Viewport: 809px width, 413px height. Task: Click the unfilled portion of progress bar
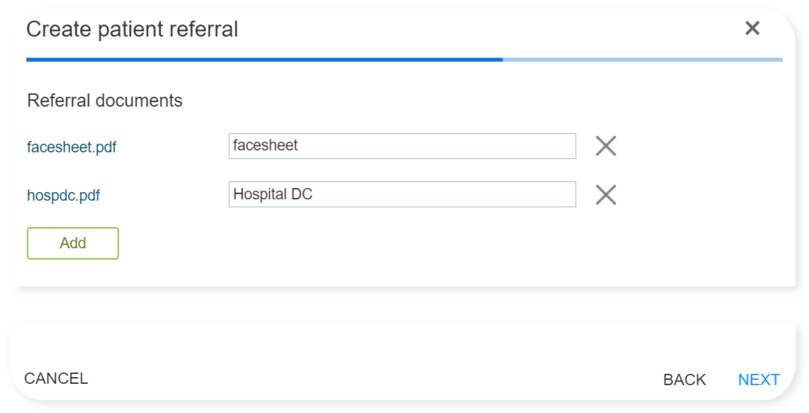coord(642,60)
